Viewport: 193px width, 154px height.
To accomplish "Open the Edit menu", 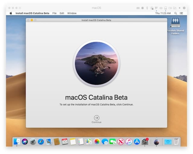I will [62, 13].
